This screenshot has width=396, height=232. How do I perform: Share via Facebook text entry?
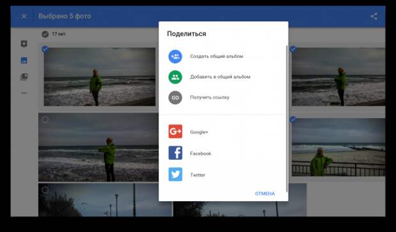(x=201, y=153)
